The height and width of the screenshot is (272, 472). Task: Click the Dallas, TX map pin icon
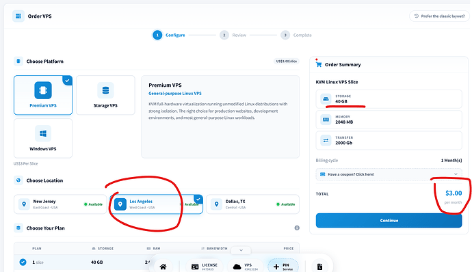[216, 204]
